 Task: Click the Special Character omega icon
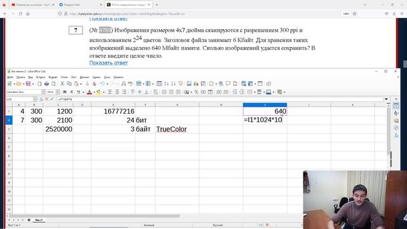pos(211,83)
